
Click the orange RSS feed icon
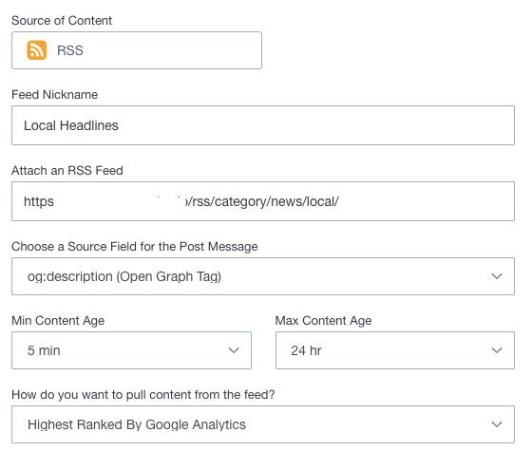click(37, 50)
